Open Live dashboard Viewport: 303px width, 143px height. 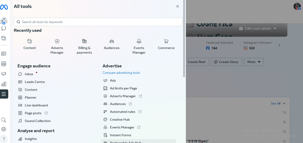click(x=33, y=105)
